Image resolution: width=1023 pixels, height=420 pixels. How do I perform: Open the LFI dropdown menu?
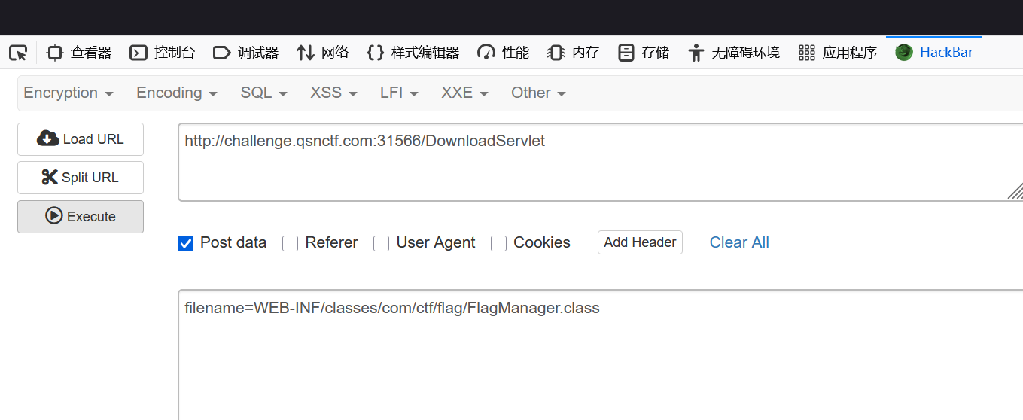point(399,93)
